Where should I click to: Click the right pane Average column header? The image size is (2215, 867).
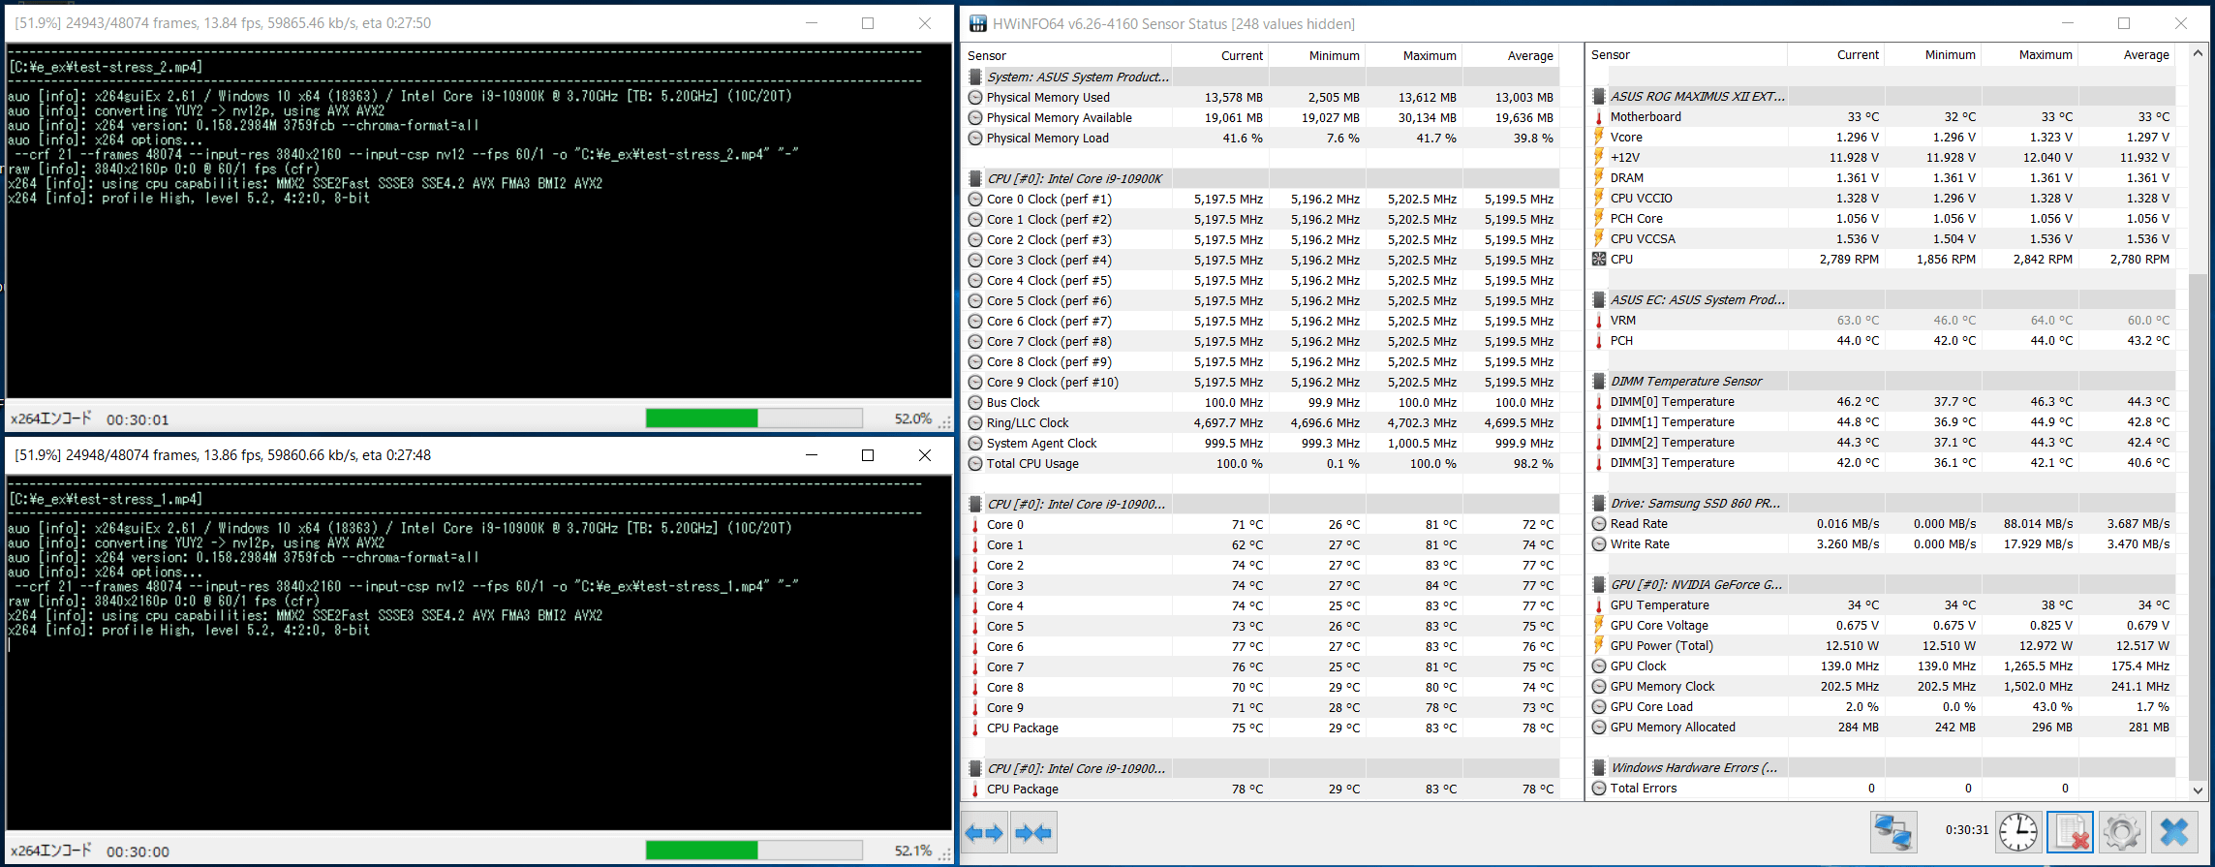click(2127, 55)
